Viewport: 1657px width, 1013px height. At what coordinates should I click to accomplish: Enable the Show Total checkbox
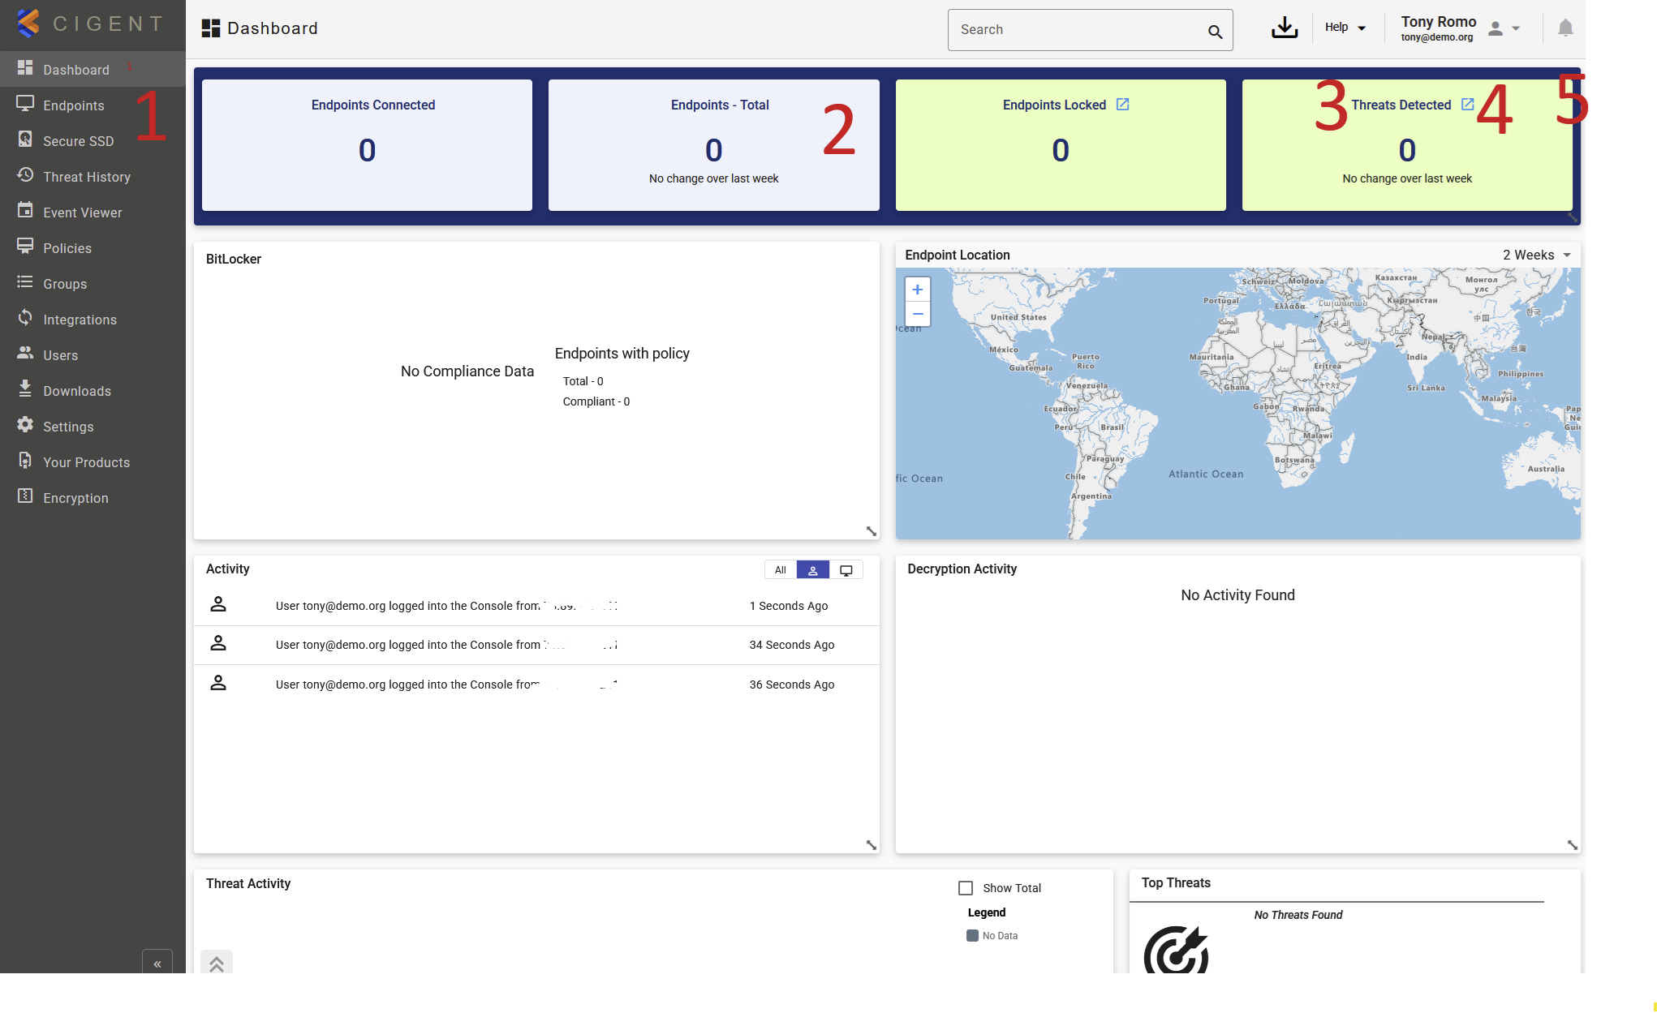pyautogui.click(x=966, y=888)
